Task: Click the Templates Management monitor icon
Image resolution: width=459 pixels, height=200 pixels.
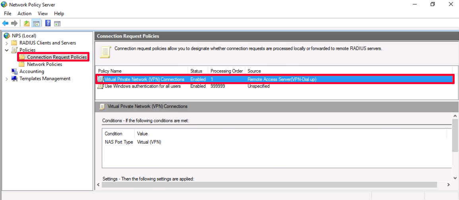Action: pos(14,79)
